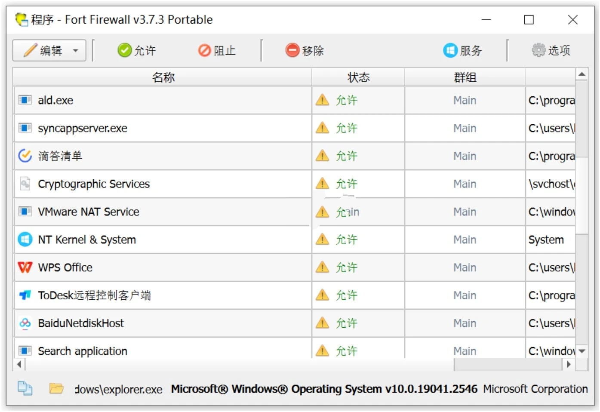Sort programs by the 名称 column header

coord(163,77)
